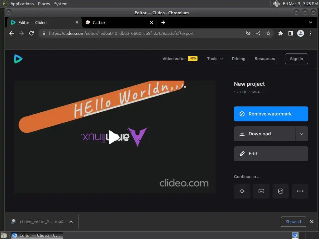319x239 pixels.
Task: Click the show desktop icon in taskbar
Action: [4, 235]
